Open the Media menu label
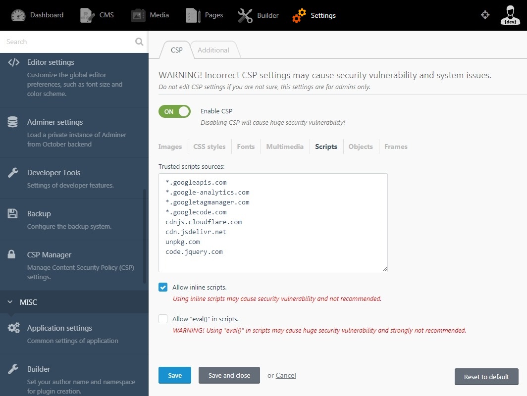This screenshot has width=527, height=396. [x=159, y=15]
